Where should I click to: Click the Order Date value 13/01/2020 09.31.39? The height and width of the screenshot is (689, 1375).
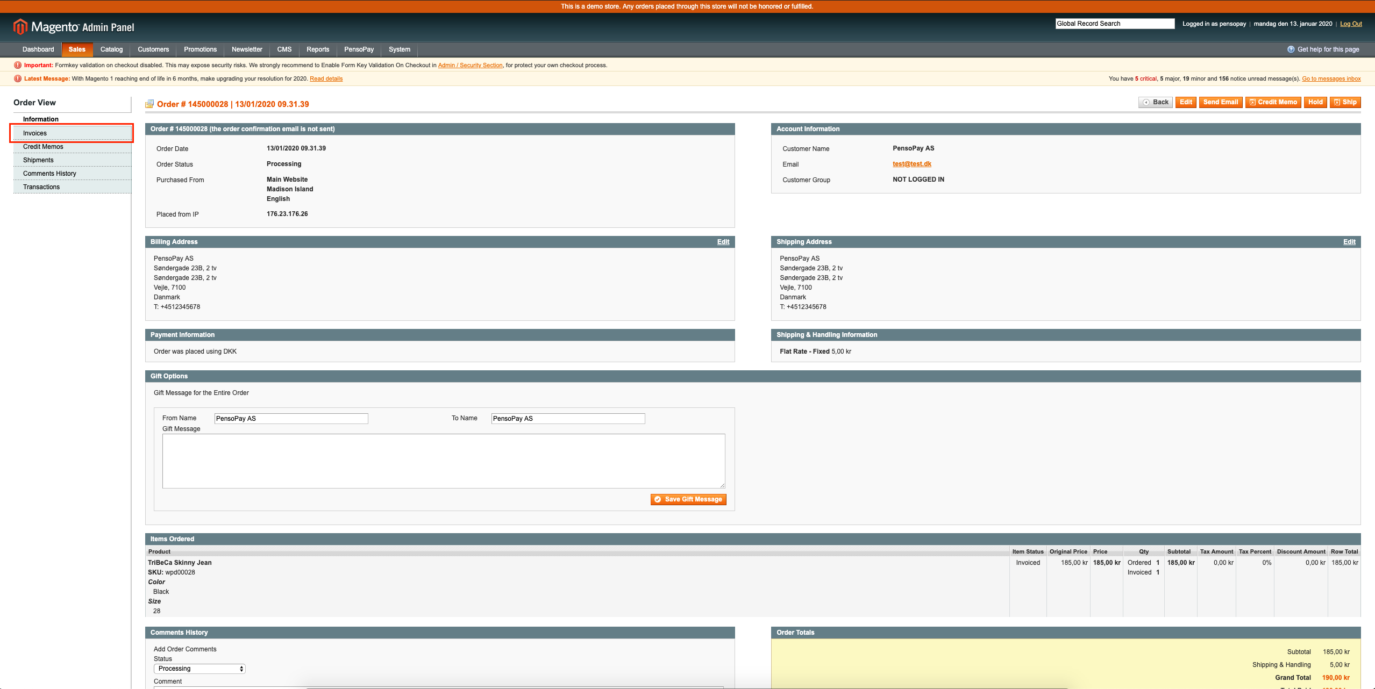[x=296, y=148]
